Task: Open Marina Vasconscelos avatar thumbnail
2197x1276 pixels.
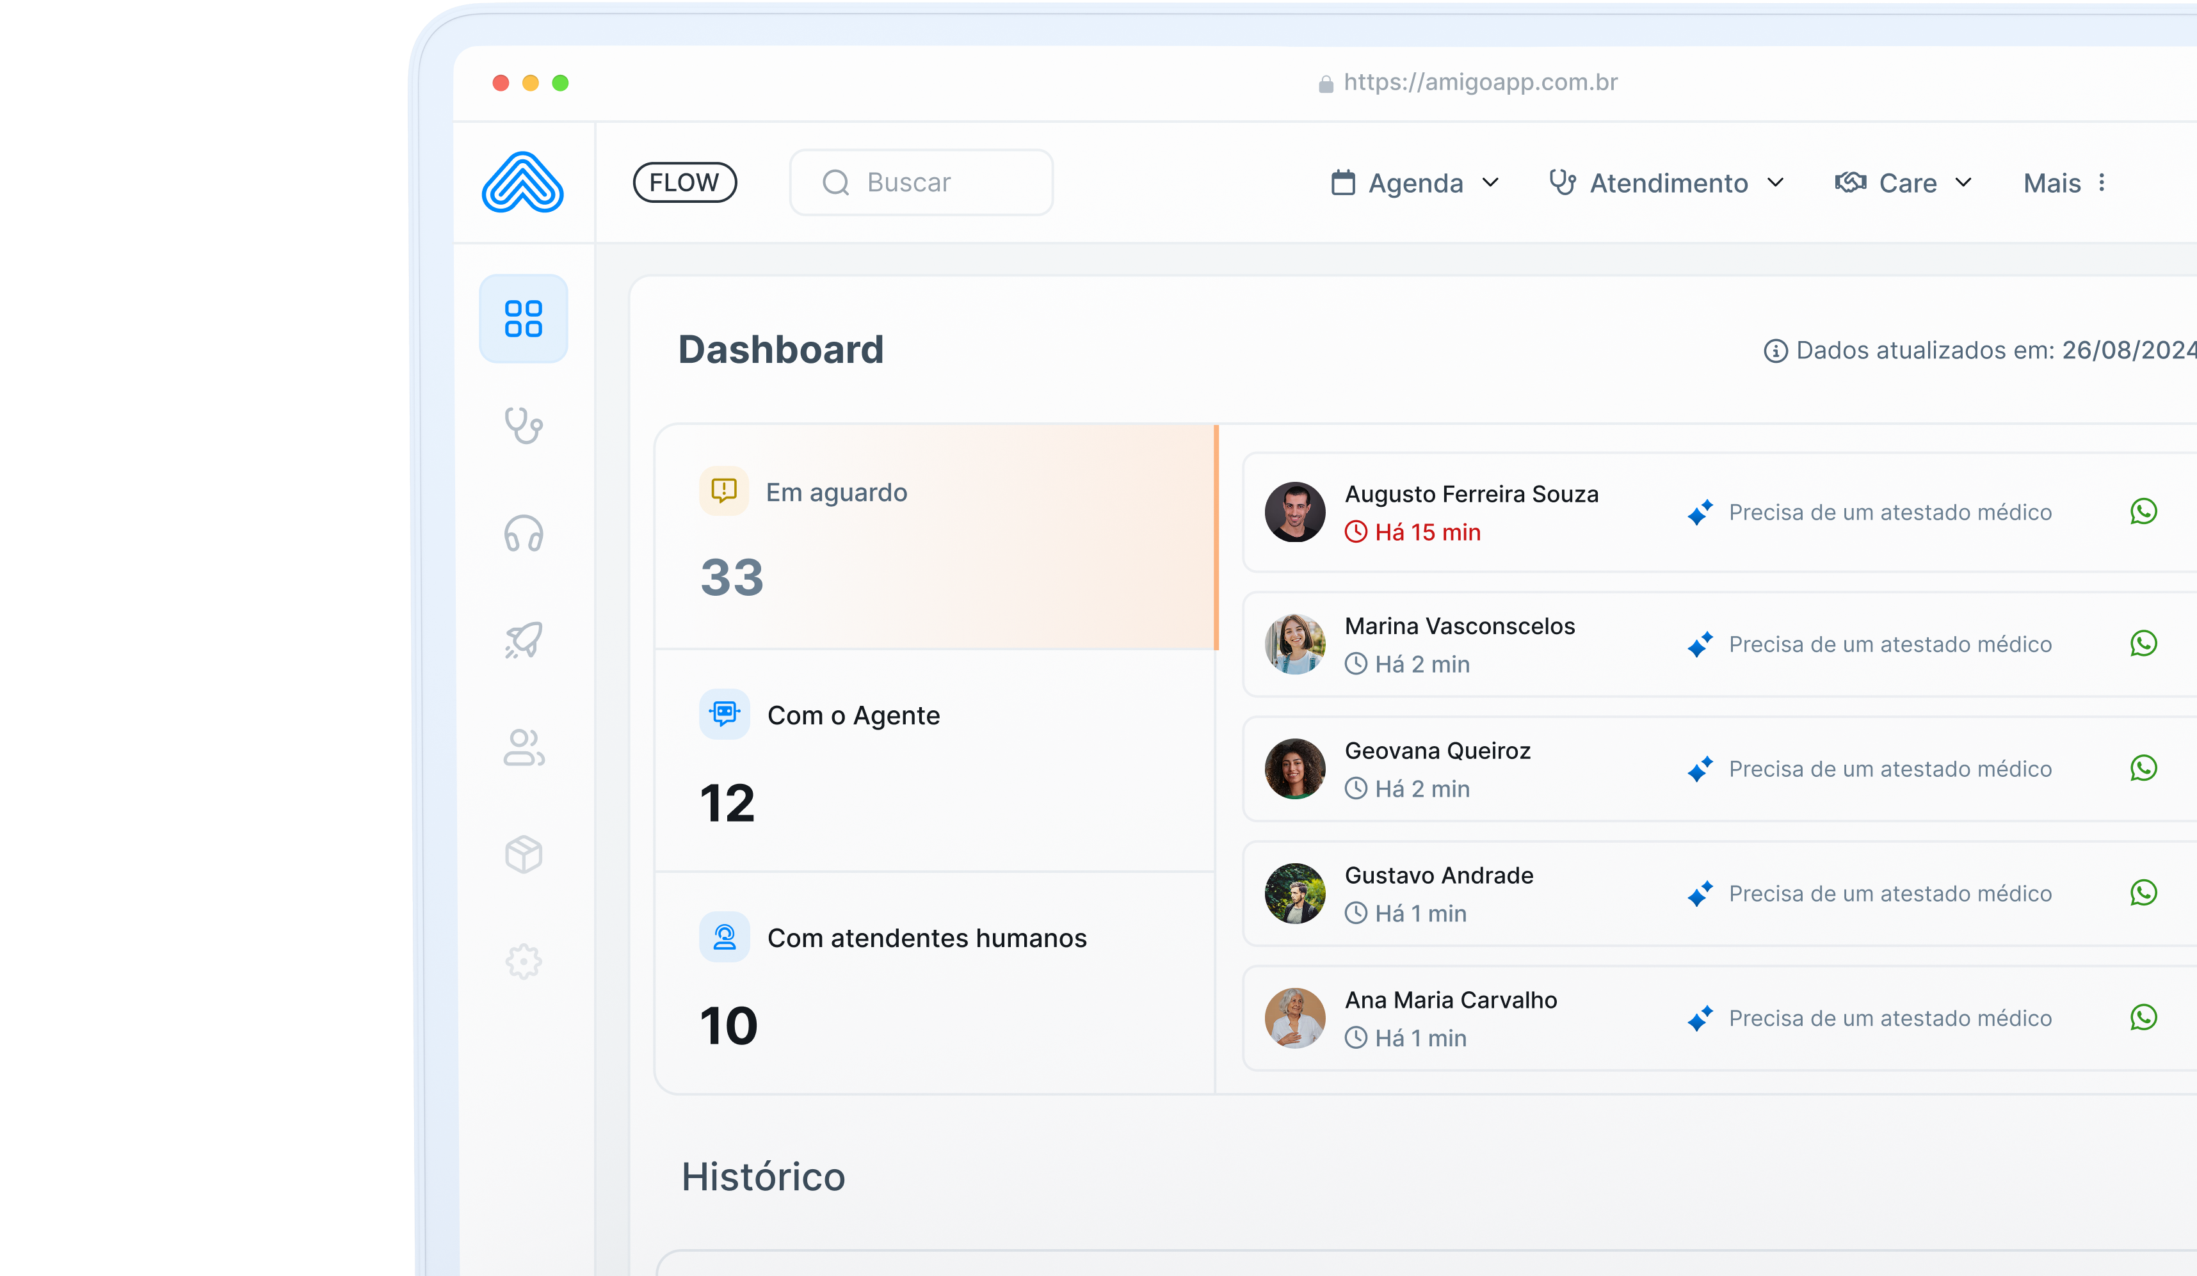Action: pos(1294,644)
